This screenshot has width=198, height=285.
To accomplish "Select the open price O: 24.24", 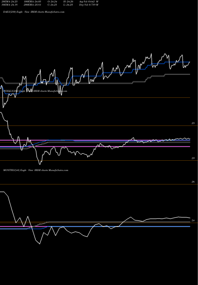I will point(52,2).
